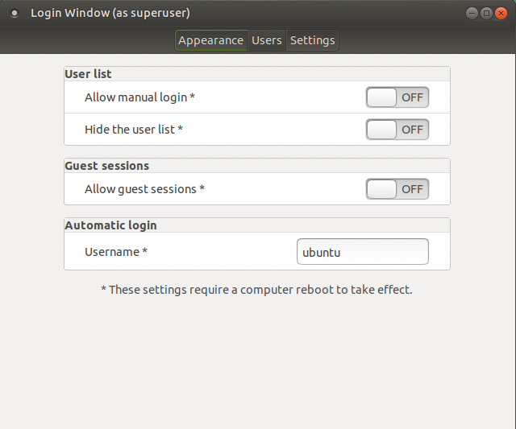Click the 'Login Window (as superuser)' title
Image resolution: width=516 pixels, height=429 pixels.
click(110, 13)
